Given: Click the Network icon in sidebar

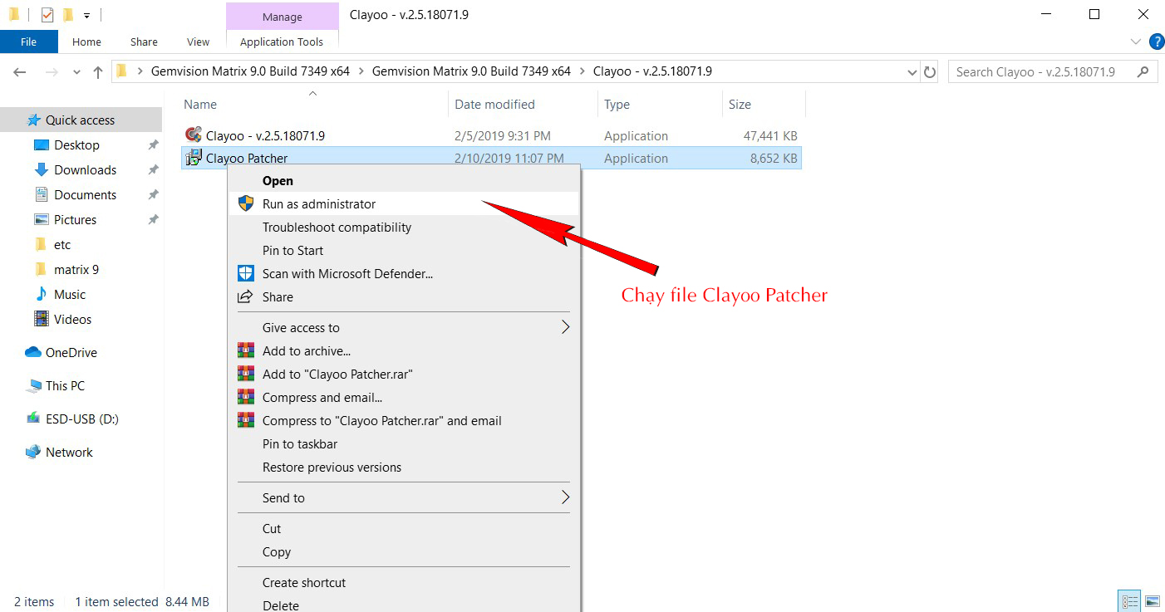Looking at the screenshot, I should [33, 452].
